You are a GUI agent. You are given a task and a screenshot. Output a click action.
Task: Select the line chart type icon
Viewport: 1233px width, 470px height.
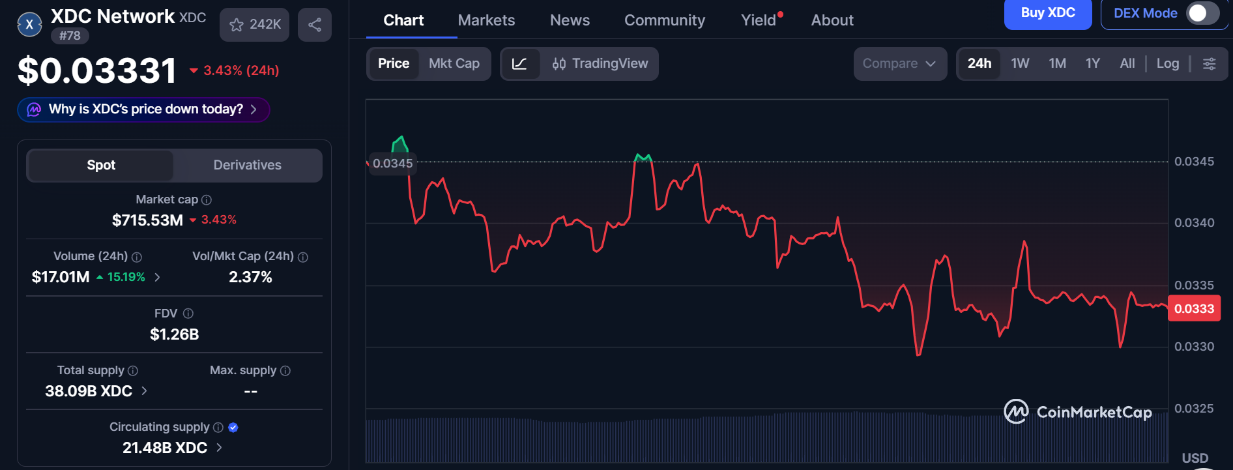tap(520, 64)
